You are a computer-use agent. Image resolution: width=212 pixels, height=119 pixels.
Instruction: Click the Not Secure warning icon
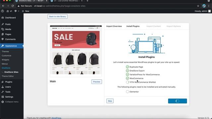(19, 6)
